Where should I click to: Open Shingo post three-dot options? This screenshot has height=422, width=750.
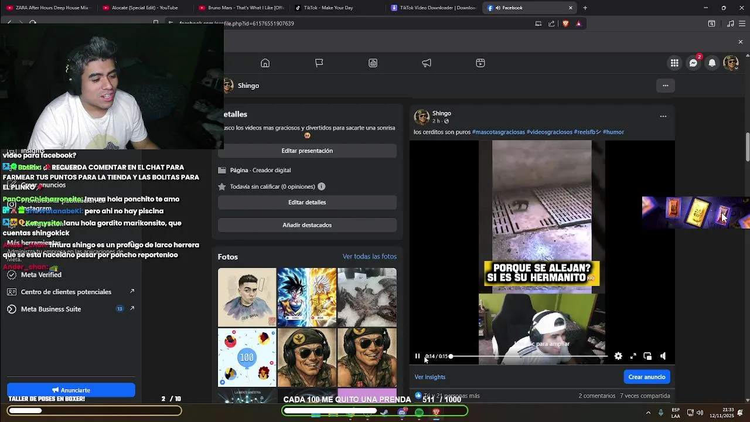(x=663, y=116)
